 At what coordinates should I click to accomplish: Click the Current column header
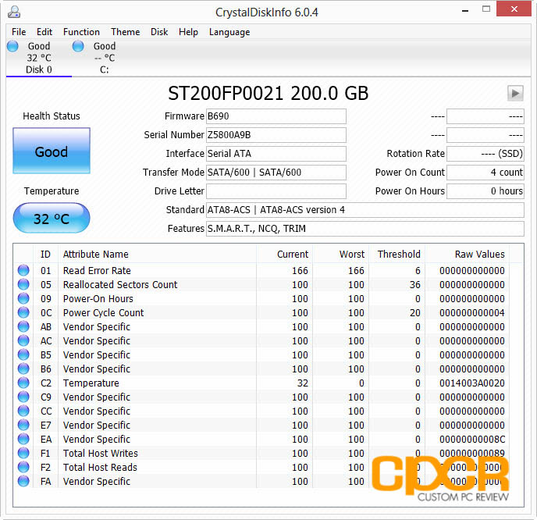click(x=284, y=255)
